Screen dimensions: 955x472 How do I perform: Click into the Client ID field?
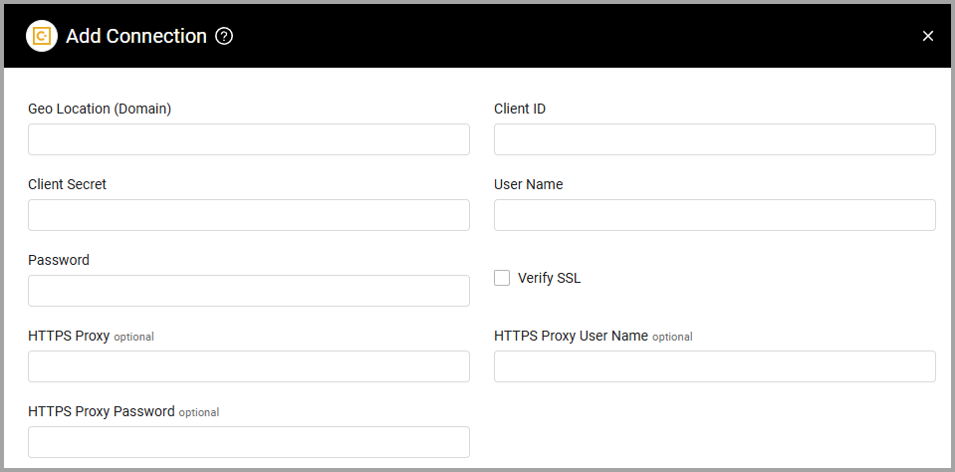(714, 139)
